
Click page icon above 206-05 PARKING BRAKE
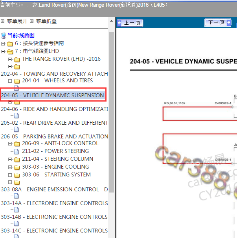click(x=17, y=129)
